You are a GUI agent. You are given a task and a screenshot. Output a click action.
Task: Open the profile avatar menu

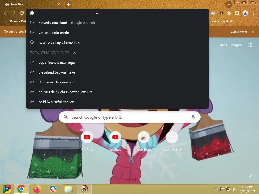click(x=245, y=13)
